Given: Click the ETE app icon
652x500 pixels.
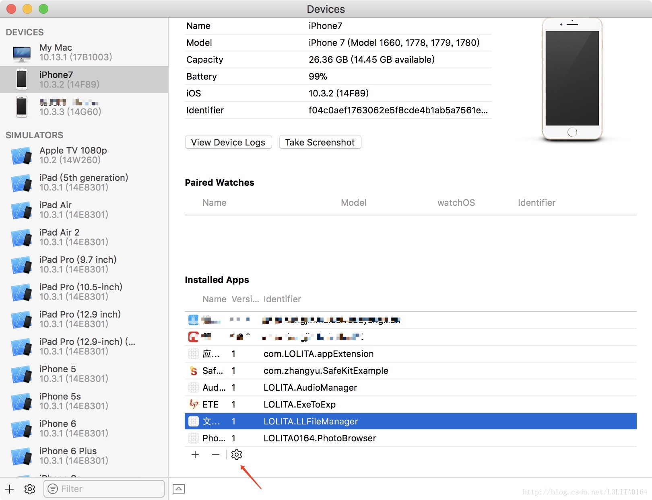Looking at the screenshot, I should 194,404.
